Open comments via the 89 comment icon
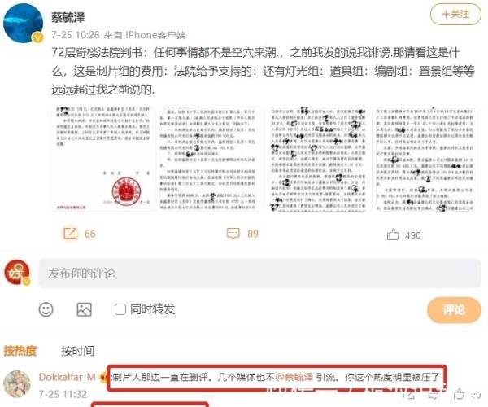This screenshot has height=407, width=488. 233,234
